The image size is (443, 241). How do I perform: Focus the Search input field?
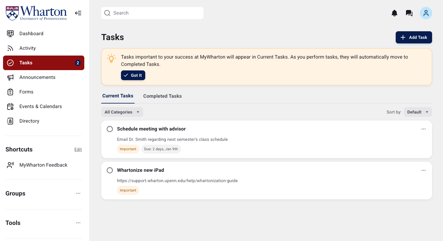pos(155,13)
